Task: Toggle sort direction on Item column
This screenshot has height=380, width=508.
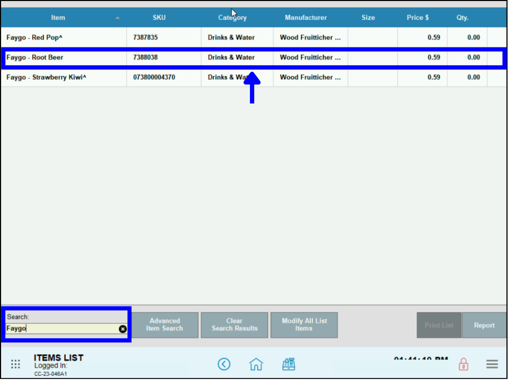Action: click(58, 17)
